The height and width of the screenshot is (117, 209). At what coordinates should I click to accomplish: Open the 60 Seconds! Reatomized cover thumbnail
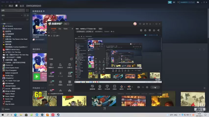(74, 101)
